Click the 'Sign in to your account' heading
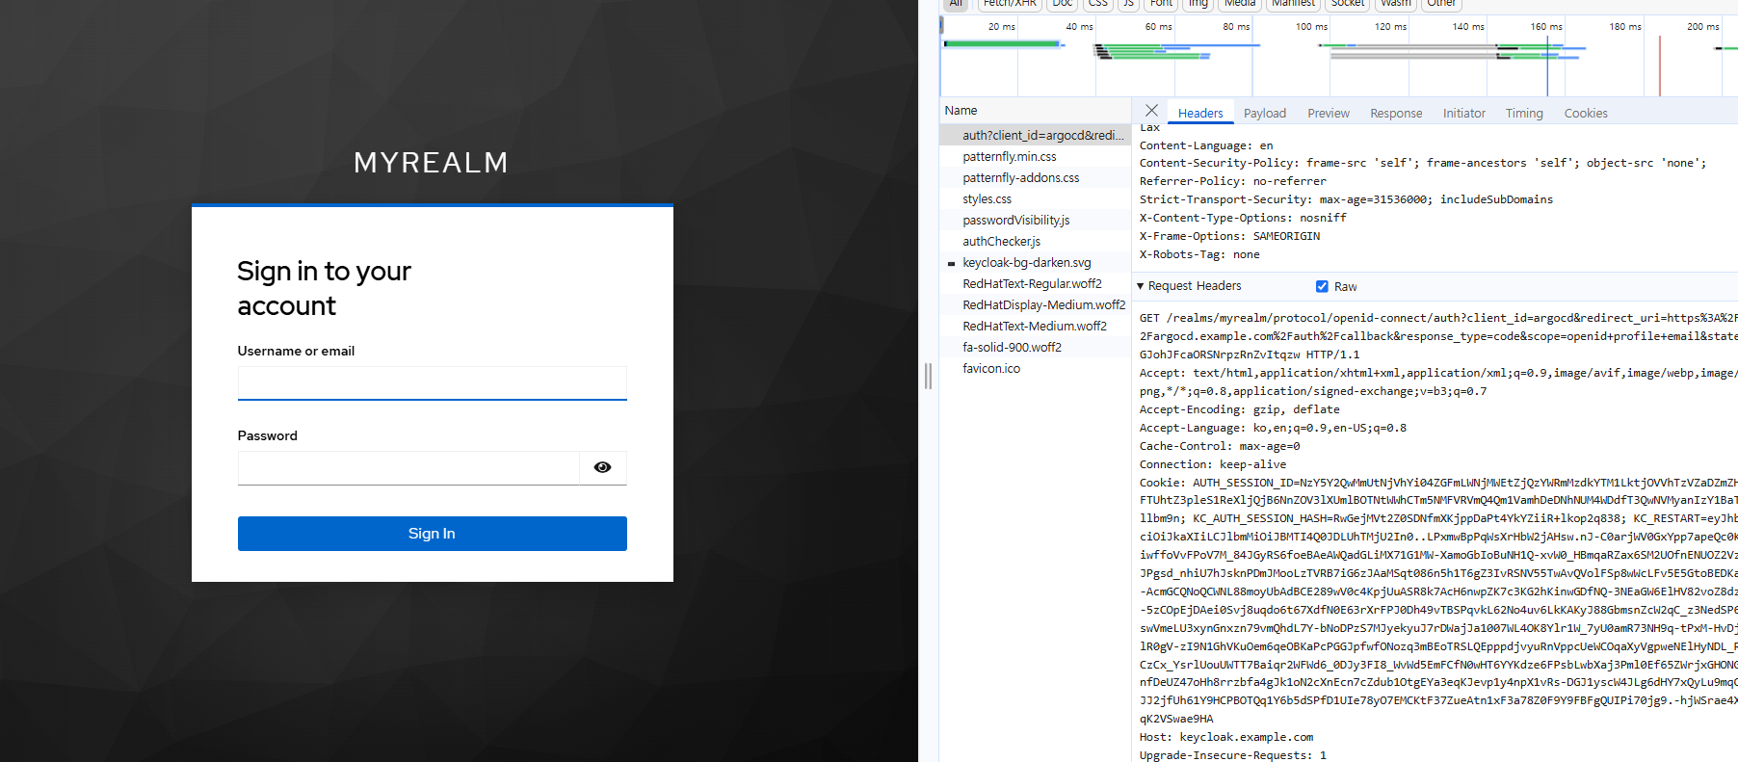Image resolution: width=1738 pixels, height=762 pixels. [x=325, y=288]
